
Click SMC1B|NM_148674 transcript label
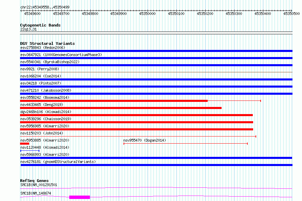(x=36, y=193)
